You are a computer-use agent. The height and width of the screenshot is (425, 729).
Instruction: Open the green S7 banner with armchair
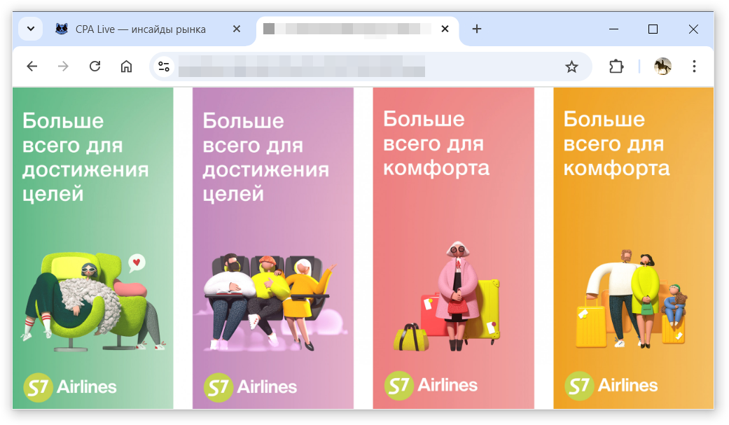pyautogui.click(x=93, y=249)
